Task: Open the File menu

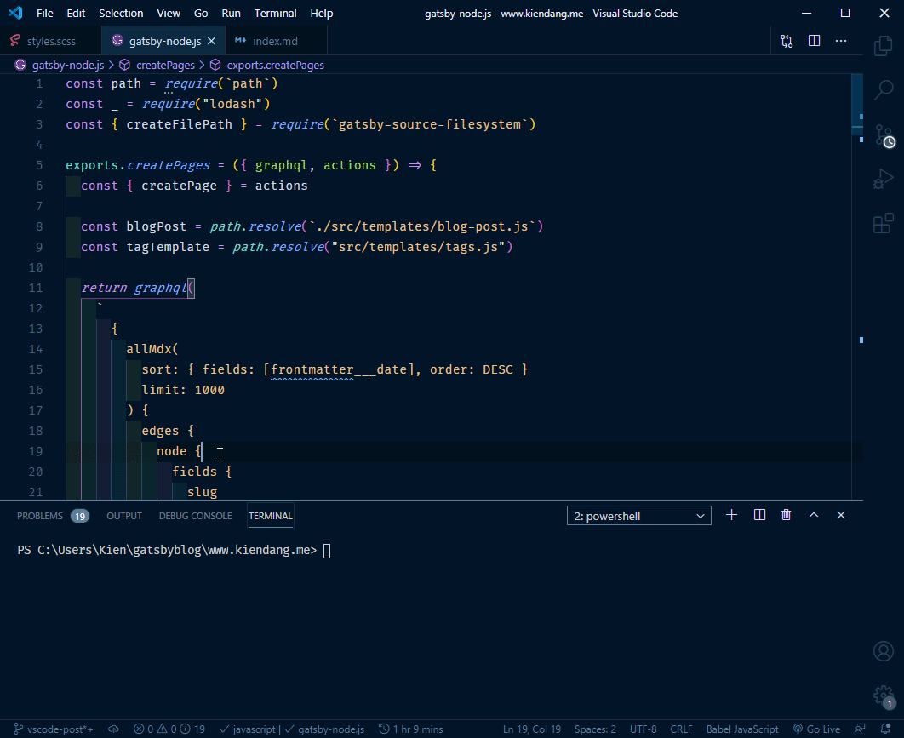Action: (45, 14)
